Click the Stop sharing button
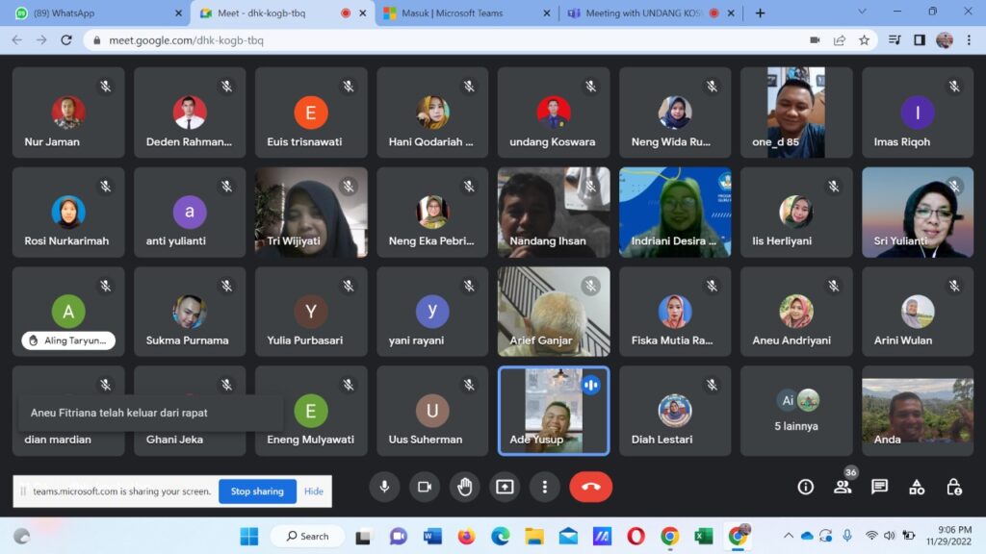 pyautogui.click(x=254, y=491)
